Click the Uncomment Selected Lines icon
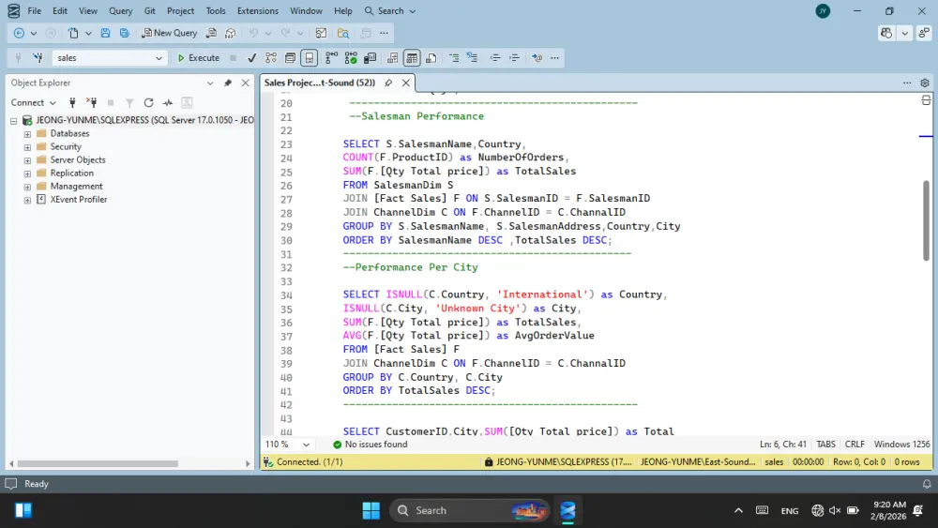This screenshot has height=528, width=938. [473, 58]
